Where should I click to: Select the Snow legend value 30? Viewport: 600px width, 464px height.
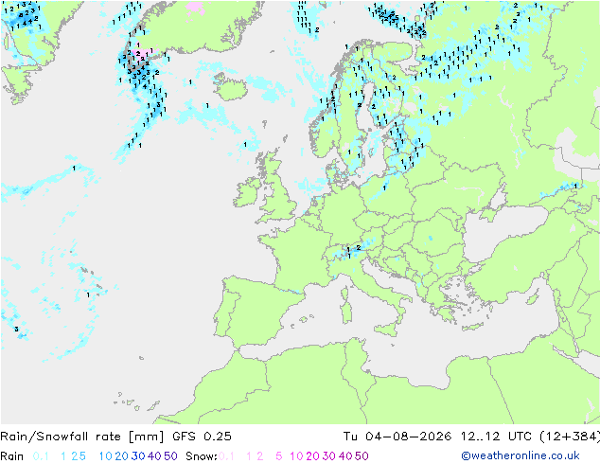coord(329,456)
